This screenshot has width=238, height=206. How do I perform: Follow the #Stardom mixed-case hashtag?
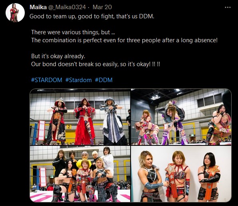pyautogui.click(x=79, y=80)
